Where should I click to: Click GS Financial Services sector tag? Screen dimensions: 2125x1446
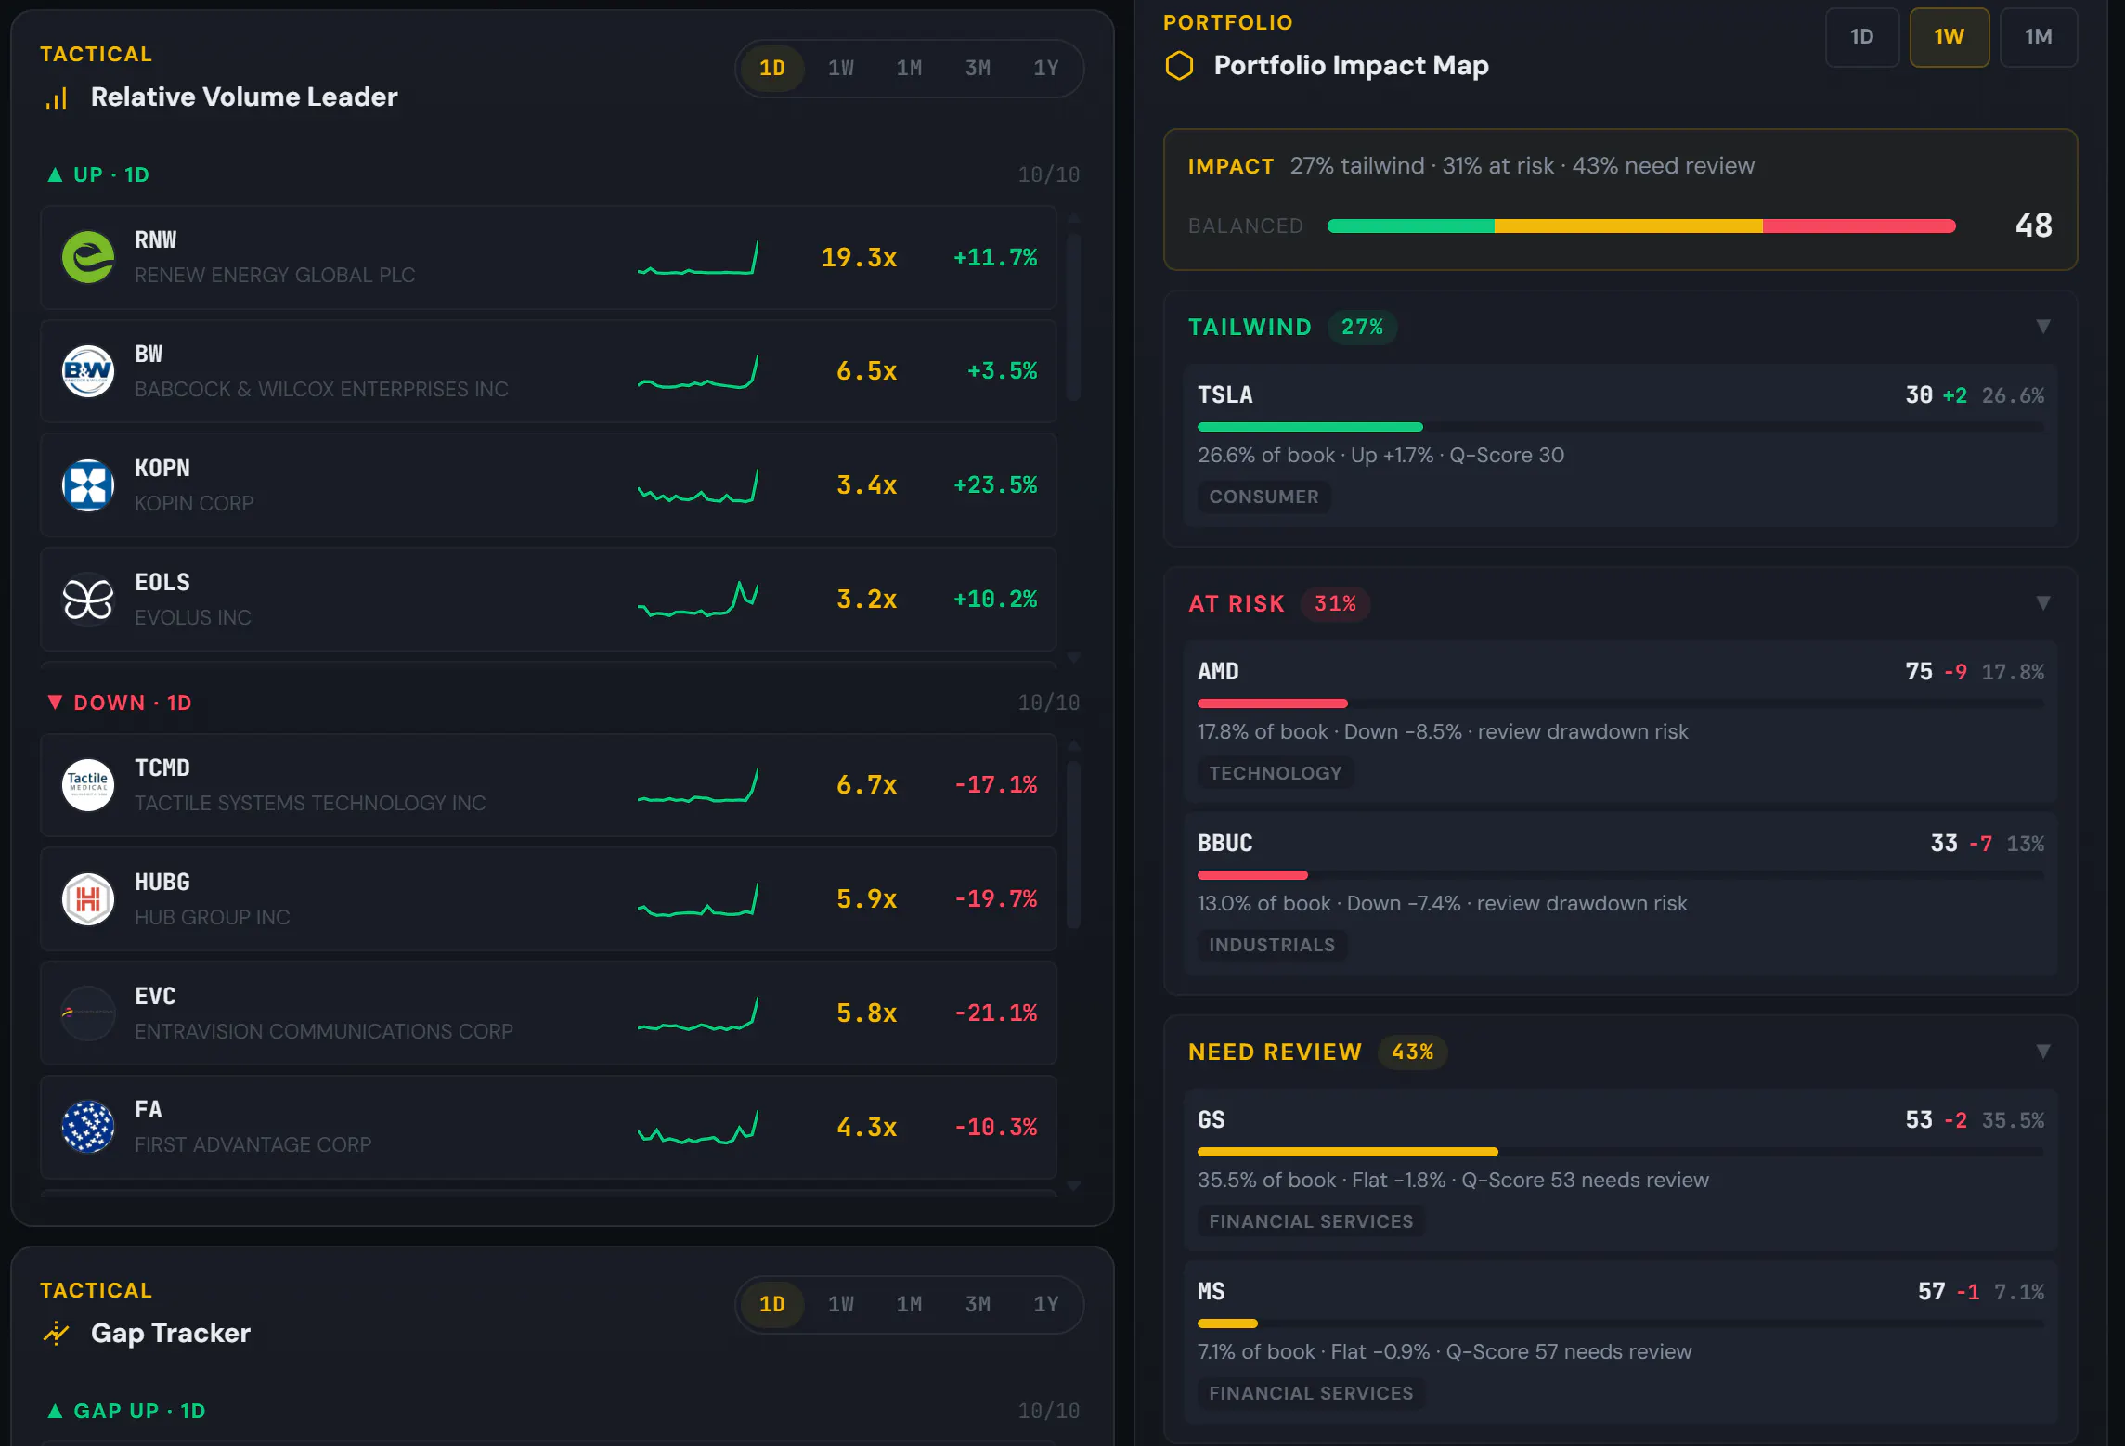(x=1311, y=1221)
